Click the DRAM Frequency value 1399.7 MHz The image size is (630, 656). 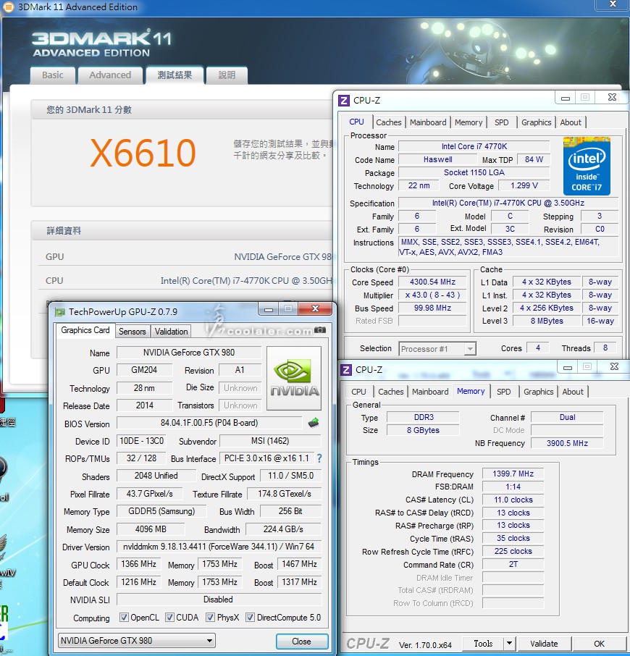[x=513, y=474]
